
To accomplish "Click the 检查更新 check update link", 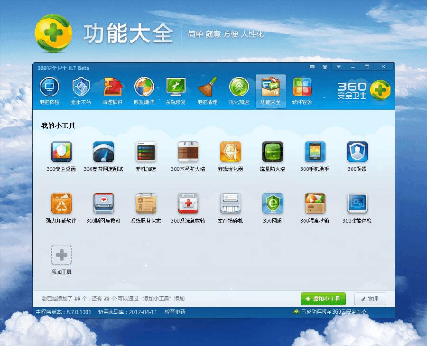I will coord(175,312).
